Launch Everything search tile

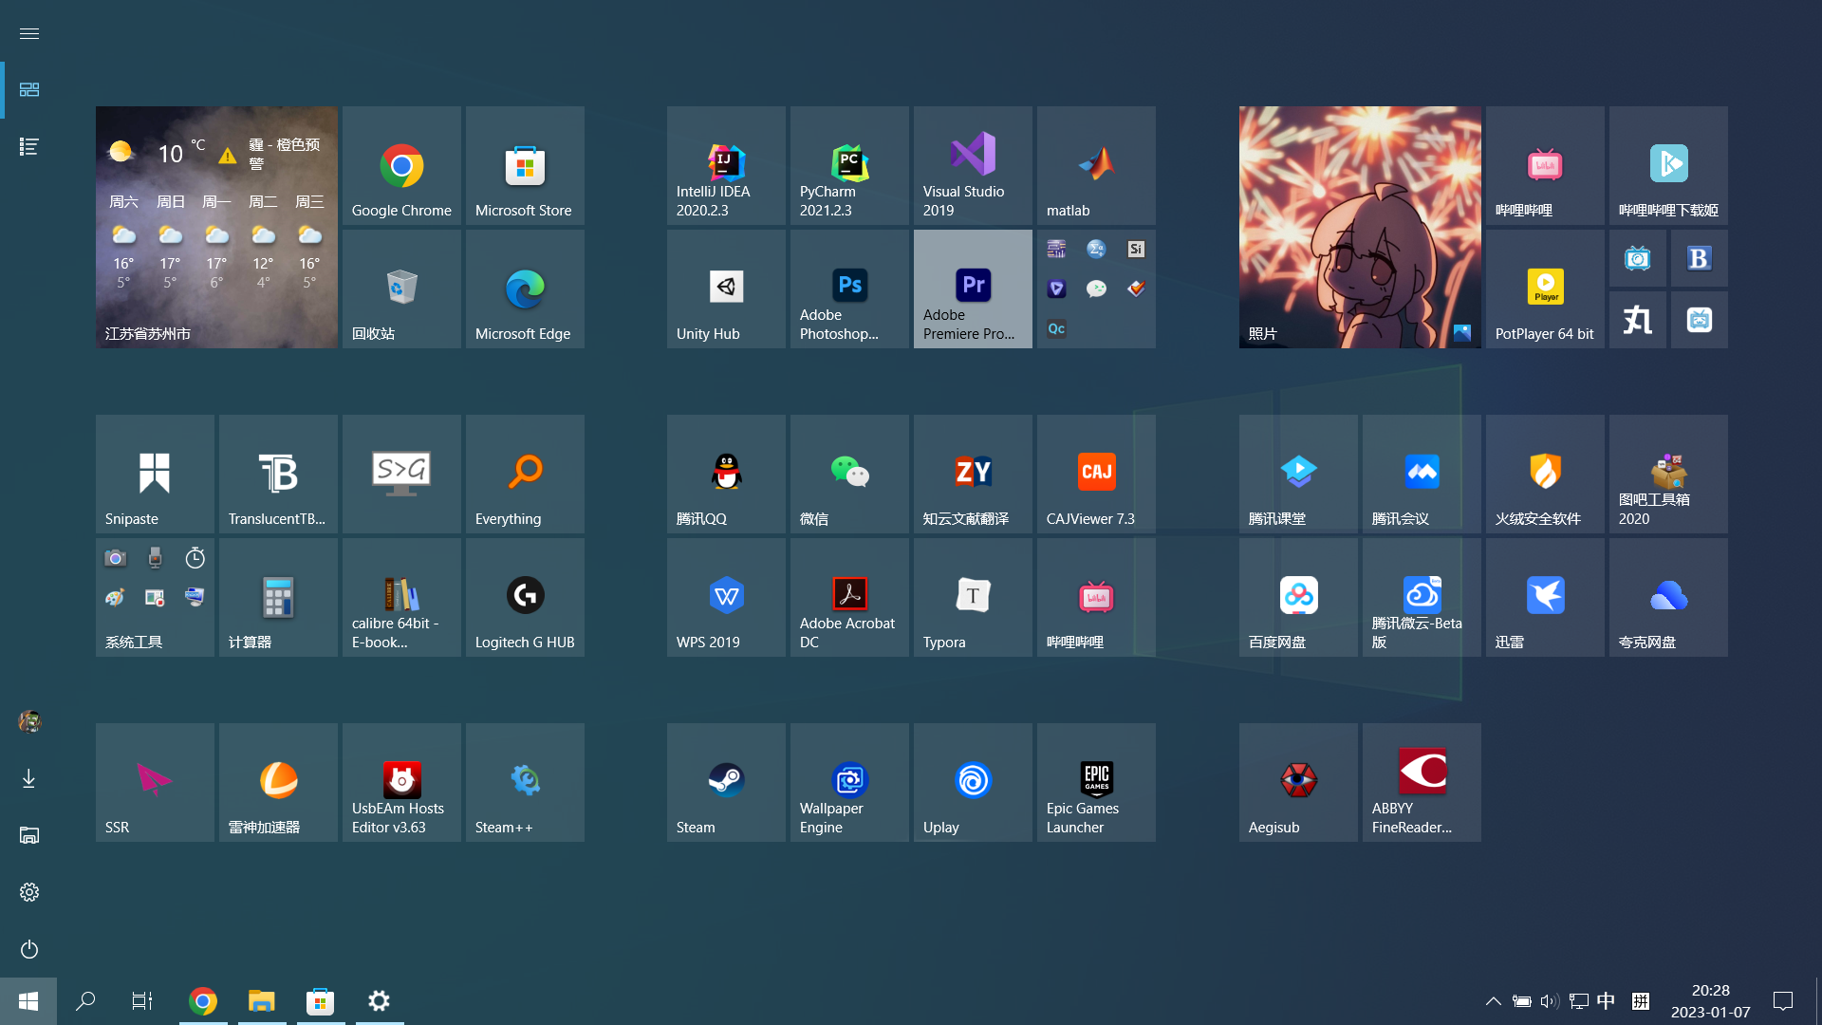(x=525, y=475)
